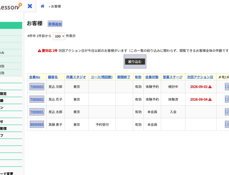Click the Lesson logo
This screenshot has height=175, width=229.
point(11,6)
